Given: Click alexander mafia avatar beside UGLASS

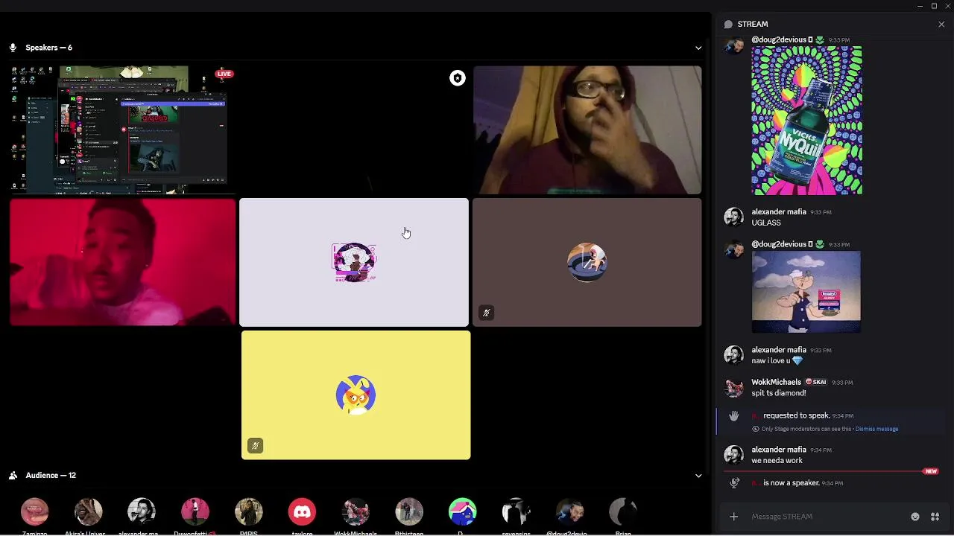Looking at the screenshot, I should (x=734, y=217).
